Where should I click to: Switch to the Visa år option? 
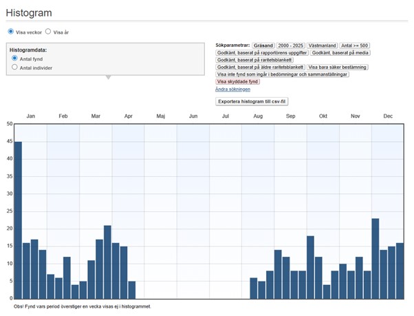point(48,32)
